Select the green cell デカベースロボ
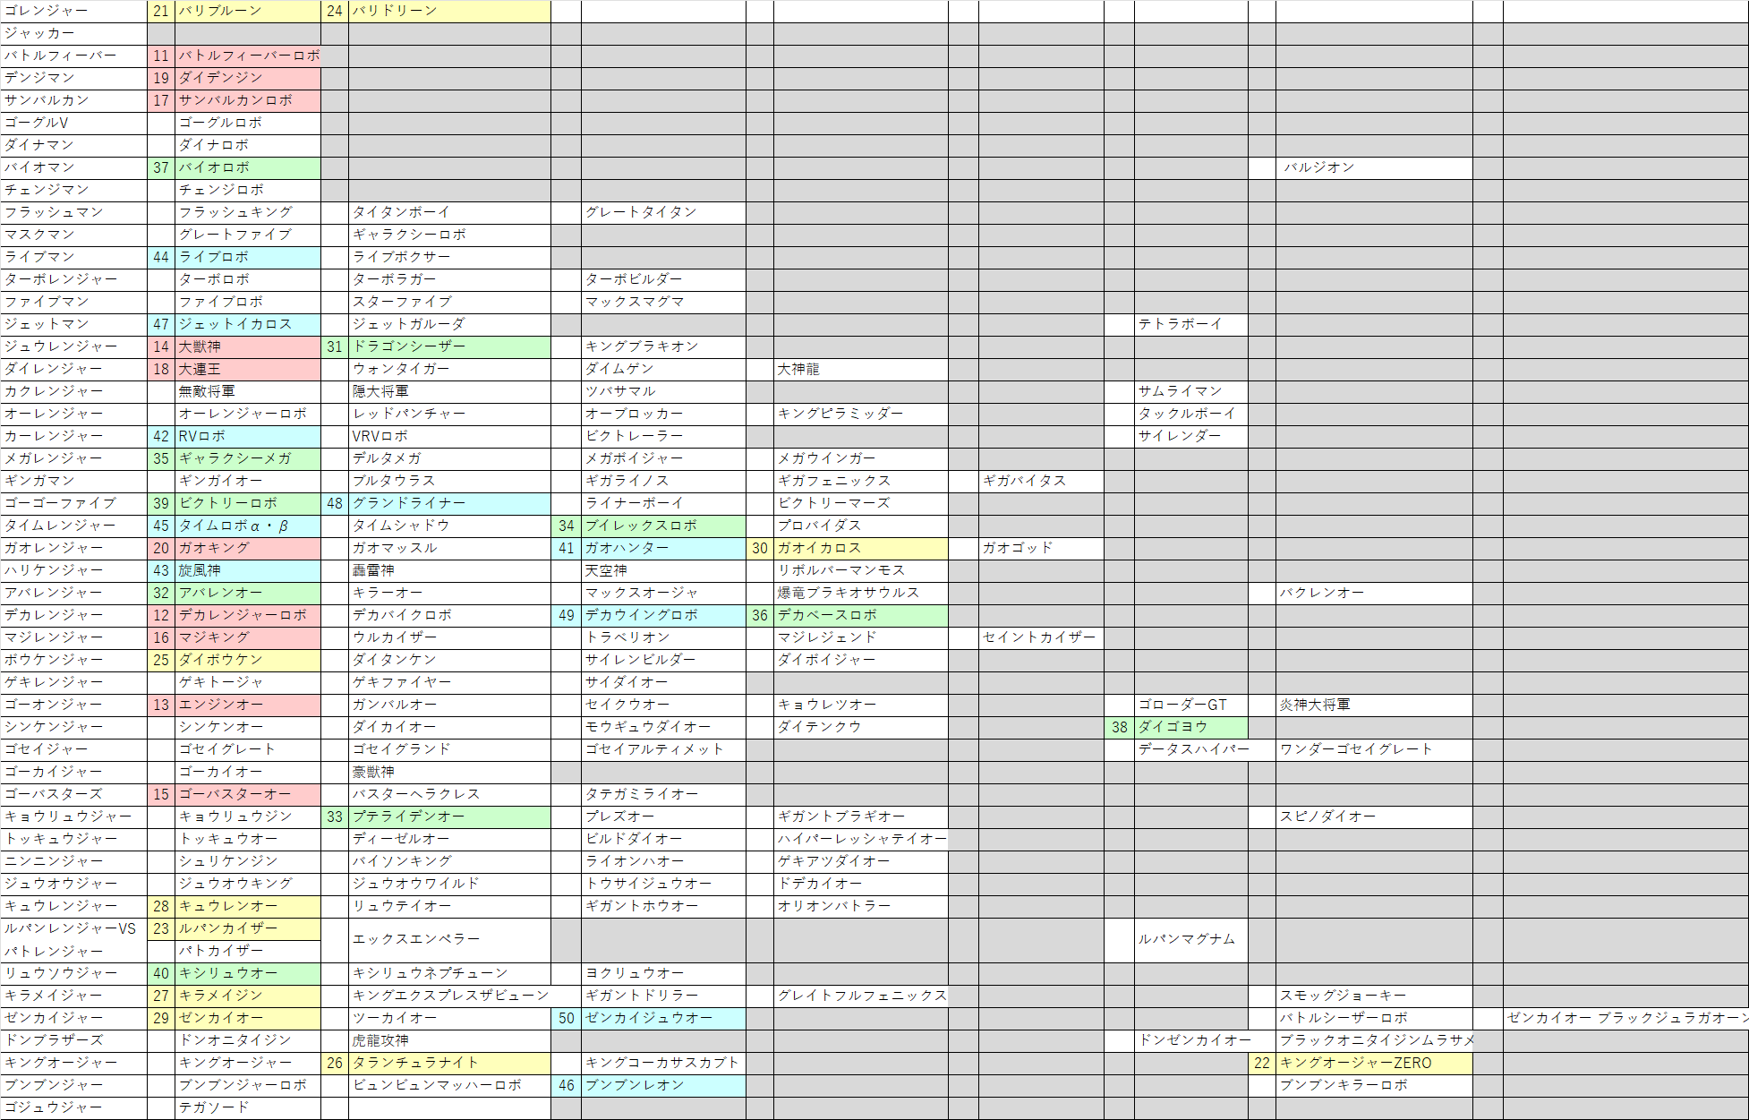 [x=860, y=615]
